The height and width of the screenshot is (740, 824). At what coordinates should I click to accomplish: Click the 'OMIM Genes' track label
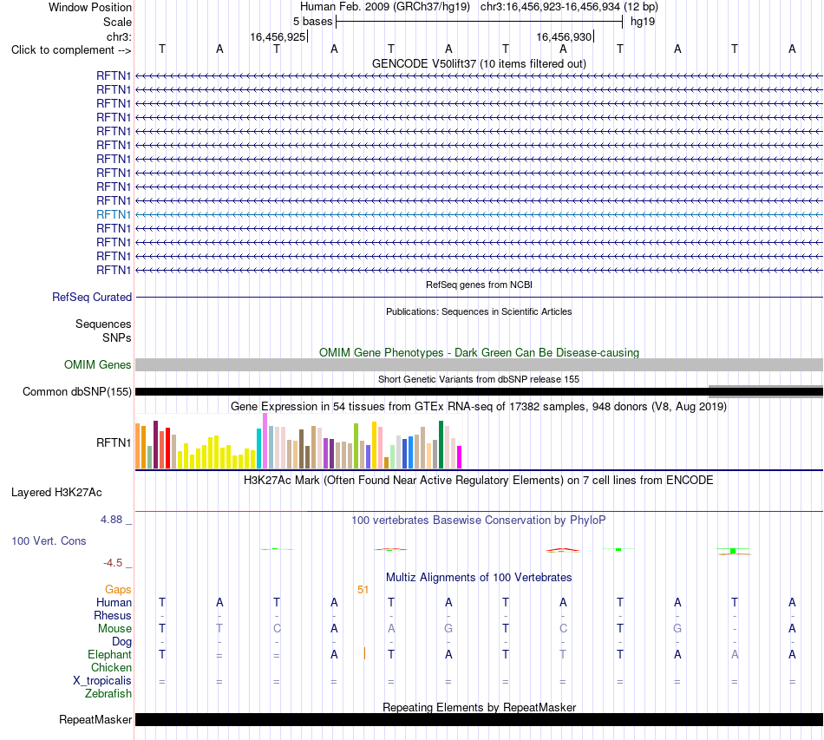(x=97, y=364)
